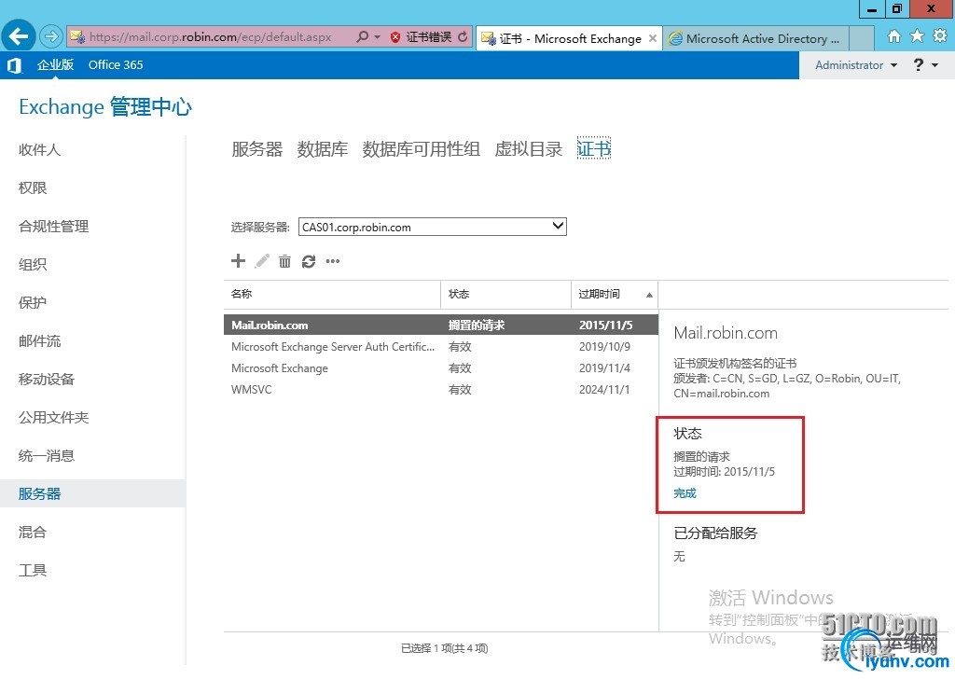Open the more options ellipsis
The image size is (955, 679).
(x=333, y=261)
